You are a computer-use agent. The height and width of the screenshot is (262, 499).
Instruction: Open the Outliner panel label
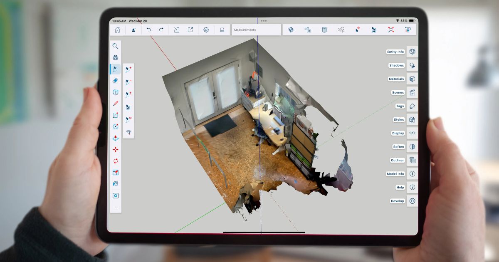pyautogui.click(x=398, y=160)
